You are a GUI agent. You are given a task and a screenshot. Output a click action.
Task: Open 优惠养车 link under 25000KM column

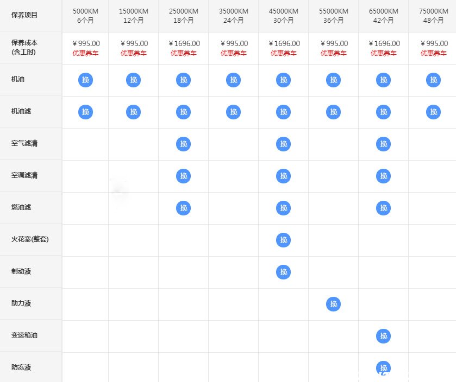pyautogui.click(x=184, y=53)
